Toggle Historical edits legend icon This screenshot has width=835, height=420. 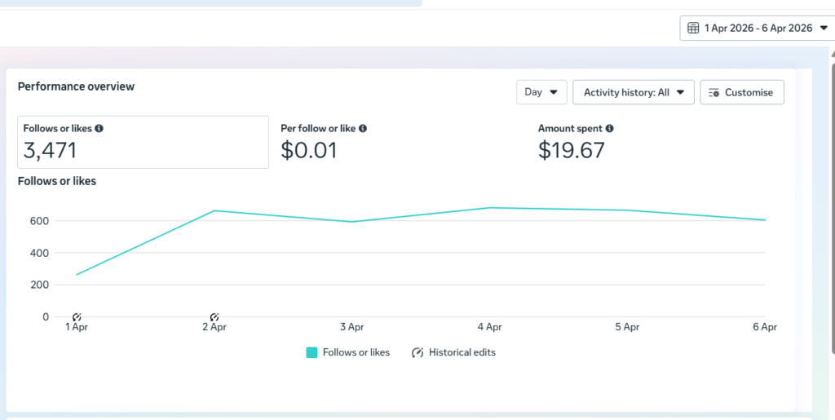click(x=417, y=352)
